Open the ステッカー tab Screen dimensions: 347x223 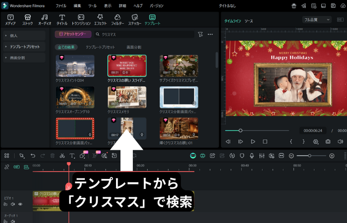click(x=134, y=20)
